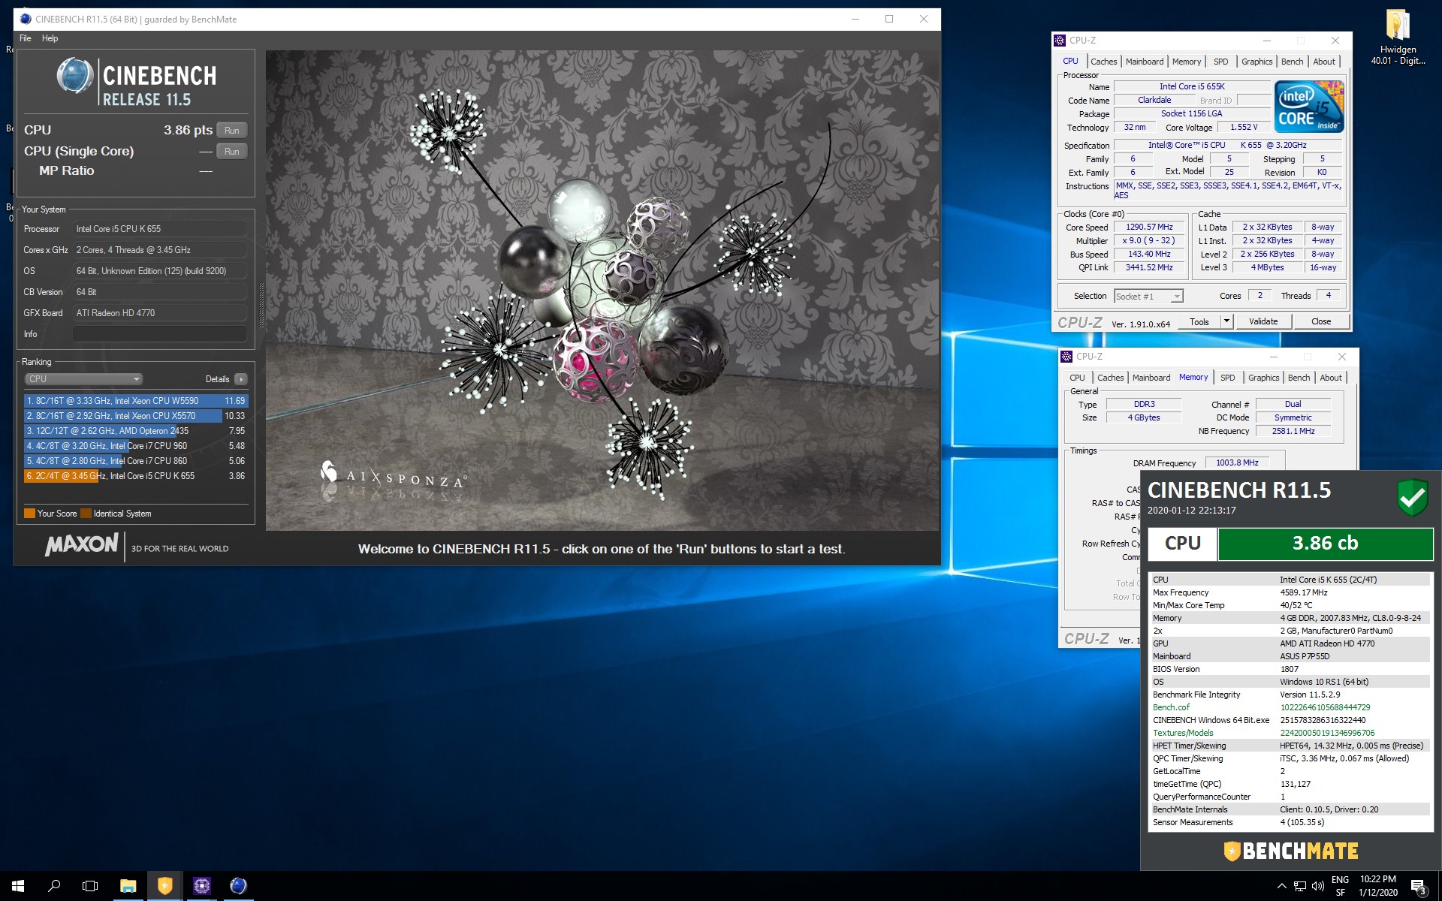This screenshot has height=901, width=1442.
Task: Click the Close button in CPU-Z
Action: click(x=1321, y=322)
